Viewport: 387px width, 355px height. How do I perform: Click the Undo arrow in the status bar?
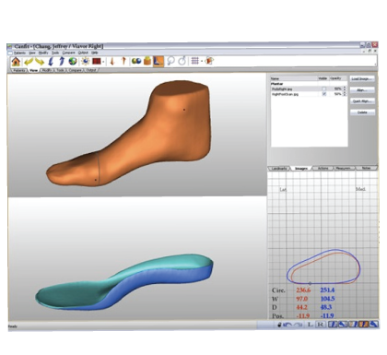point(287,325)
